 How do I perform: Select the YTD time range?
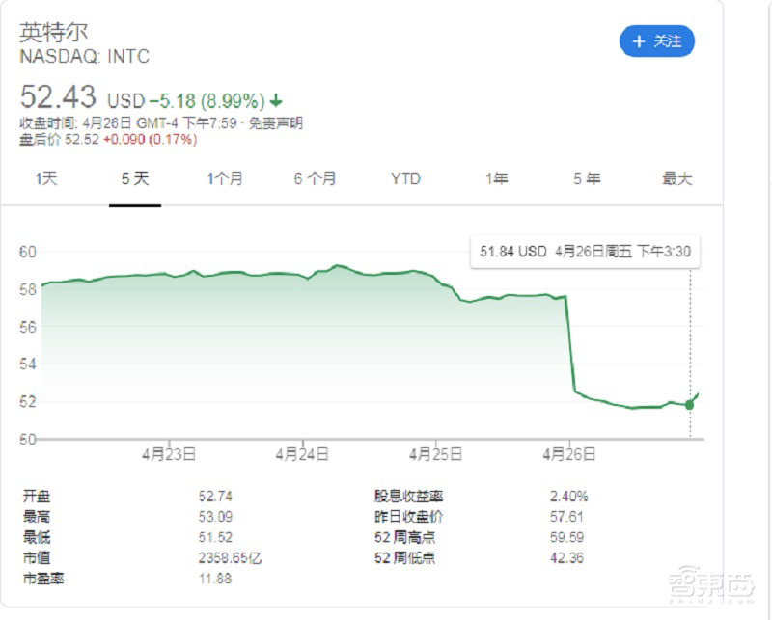[x=405, y=179]
